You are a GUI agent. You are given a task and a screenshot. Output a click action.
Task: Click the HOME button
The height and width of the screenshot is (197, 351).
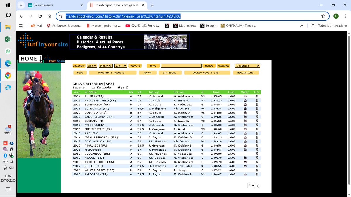[x=30, y=59]
